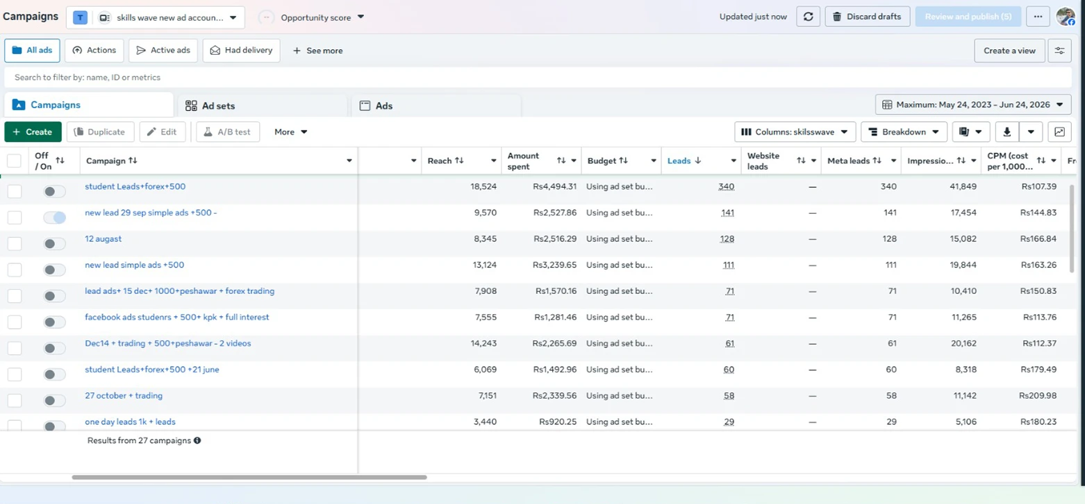Screen dimensions: 1085x504
Task: Click the export download icon
Action: 1007,132
